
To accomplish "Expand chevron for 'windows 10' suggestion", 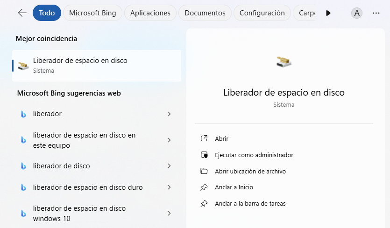I will pyautogui.click(x=169, y=214).
